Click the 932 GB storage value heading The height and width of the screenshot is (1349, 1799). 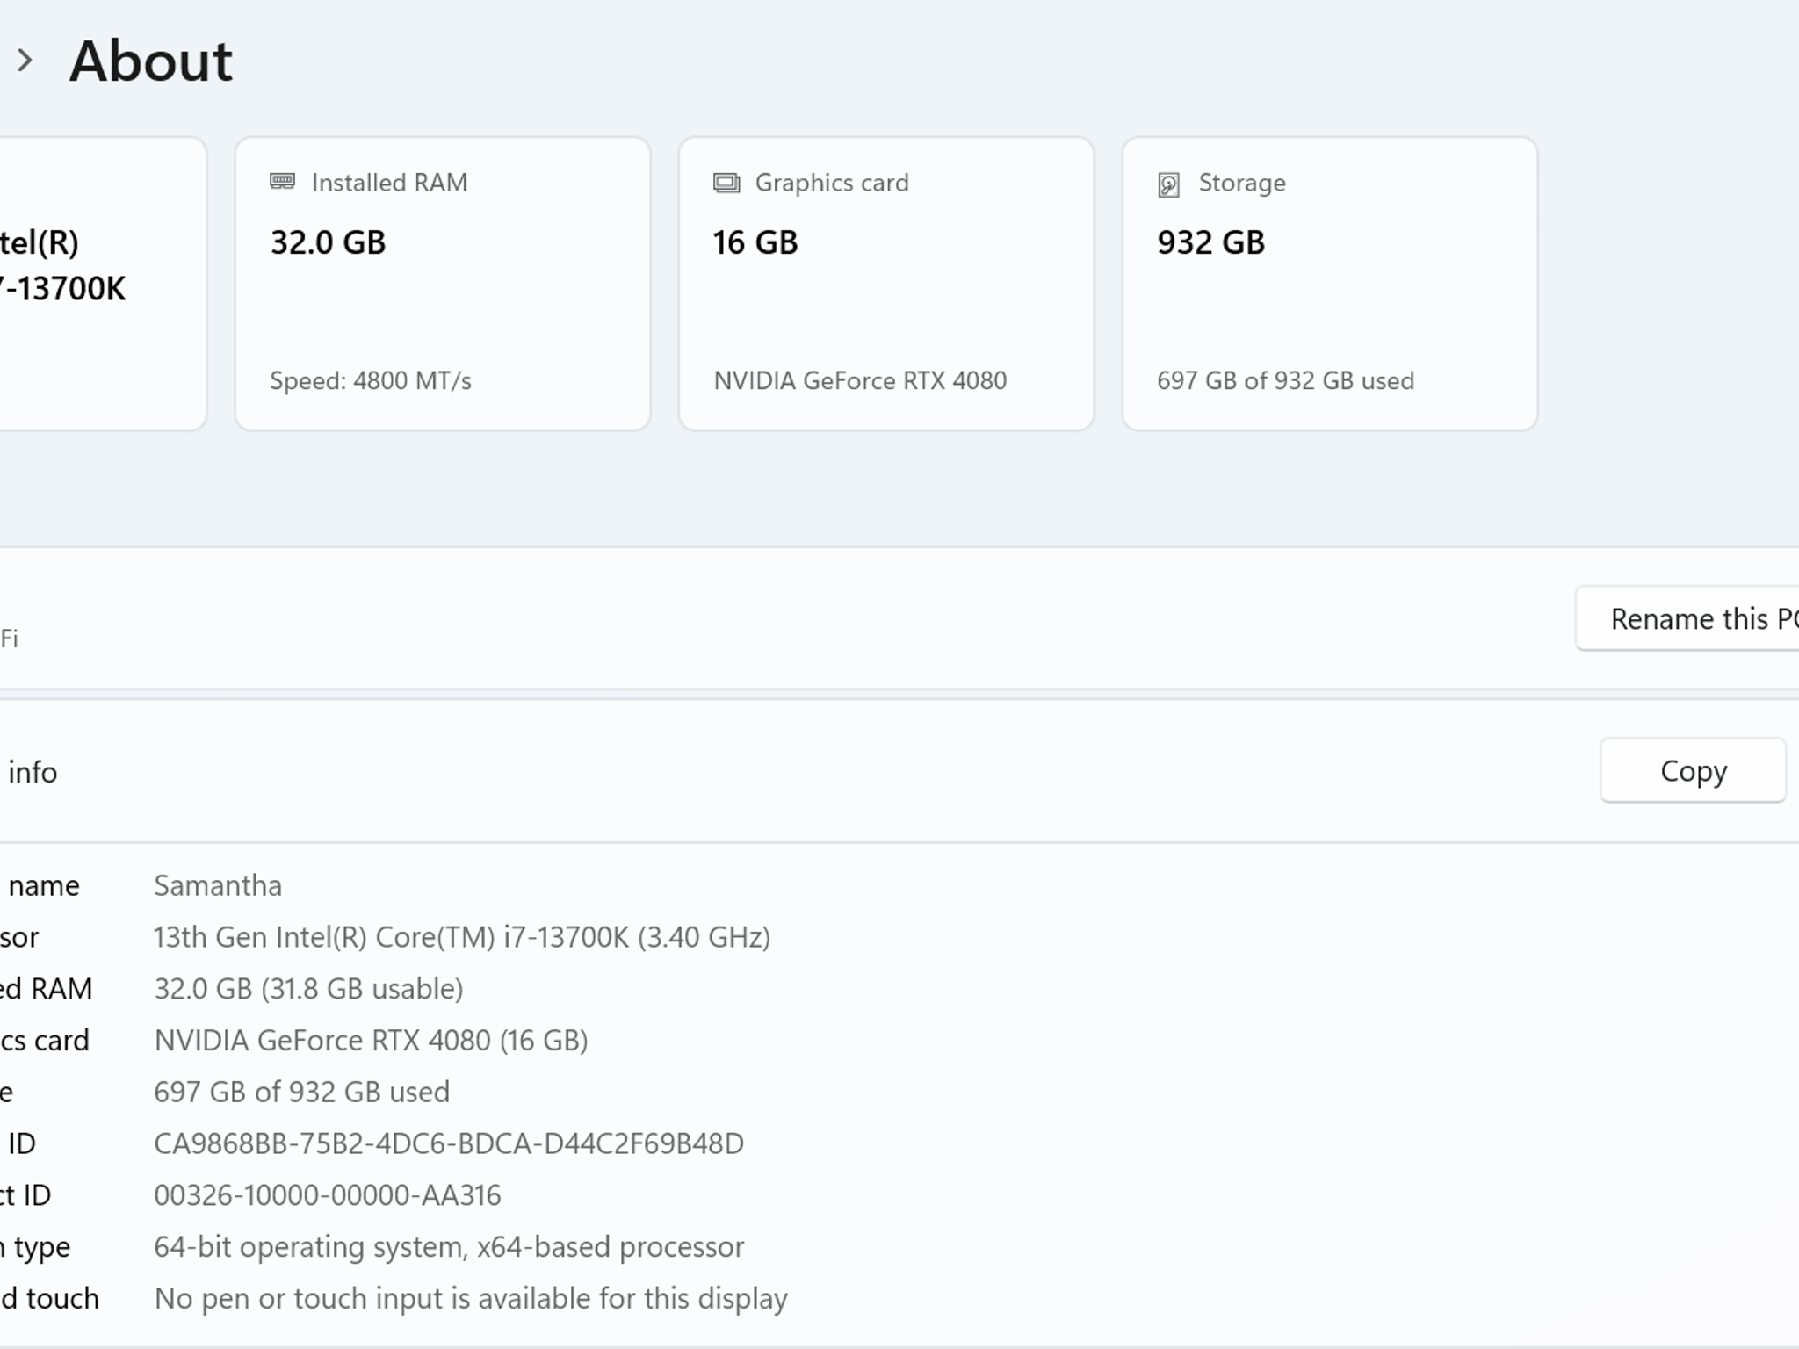[x=1211, y=242]
